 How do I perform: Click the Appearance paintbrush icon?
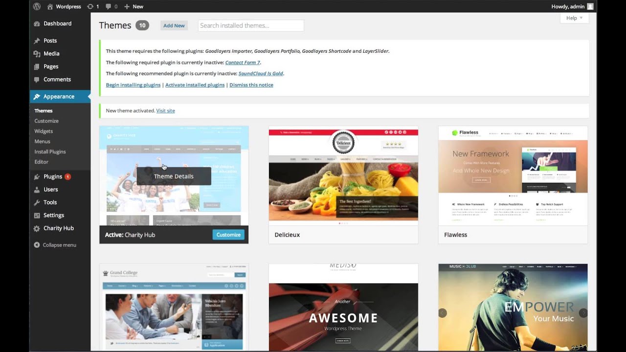point(37,97)
